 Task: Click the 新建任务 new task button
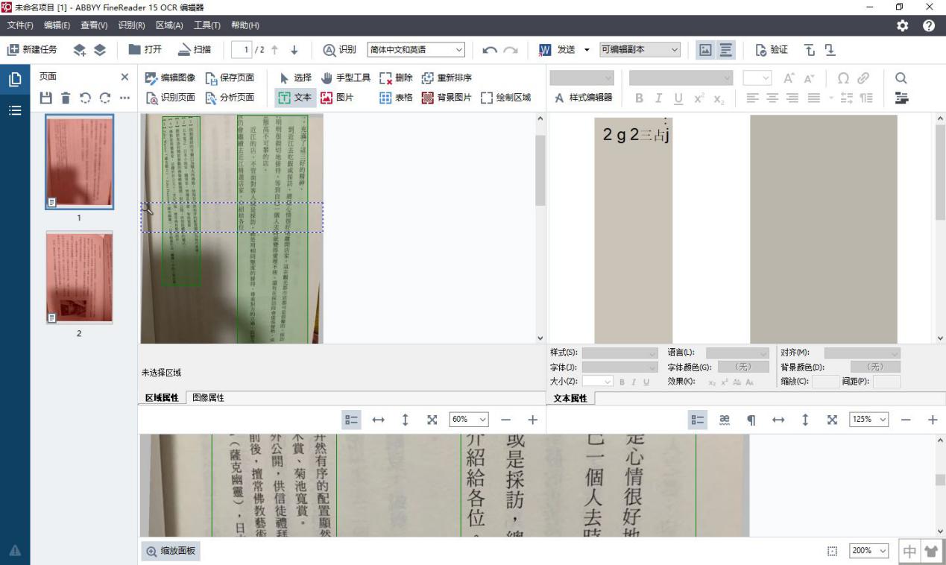32,49
